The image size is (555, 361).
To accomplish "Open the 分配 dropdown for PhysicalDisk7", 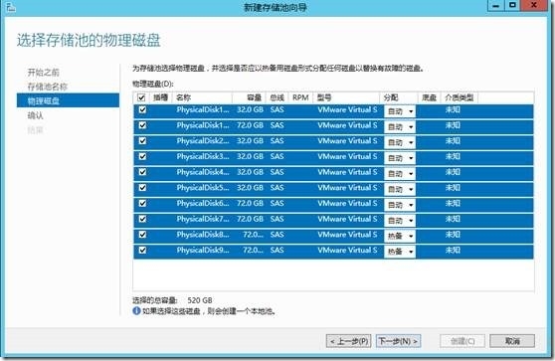I will 400,220.
